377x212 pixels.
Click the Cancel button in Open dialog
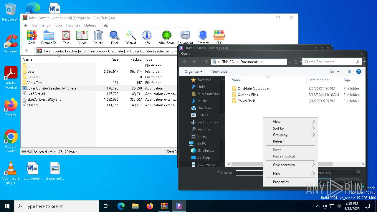[x=347, y=182]
